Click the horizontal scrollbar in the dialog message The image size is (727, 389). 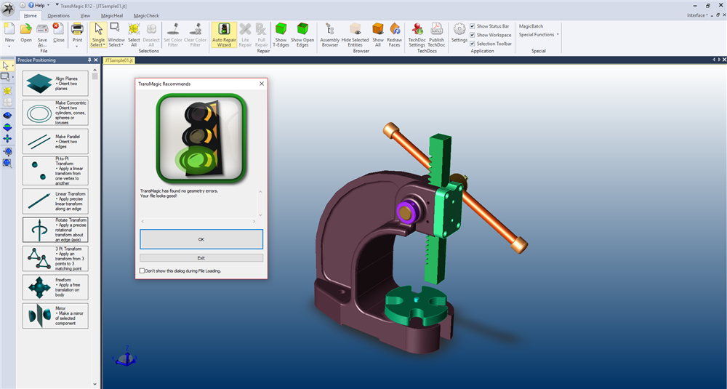(x=201, y=220)
